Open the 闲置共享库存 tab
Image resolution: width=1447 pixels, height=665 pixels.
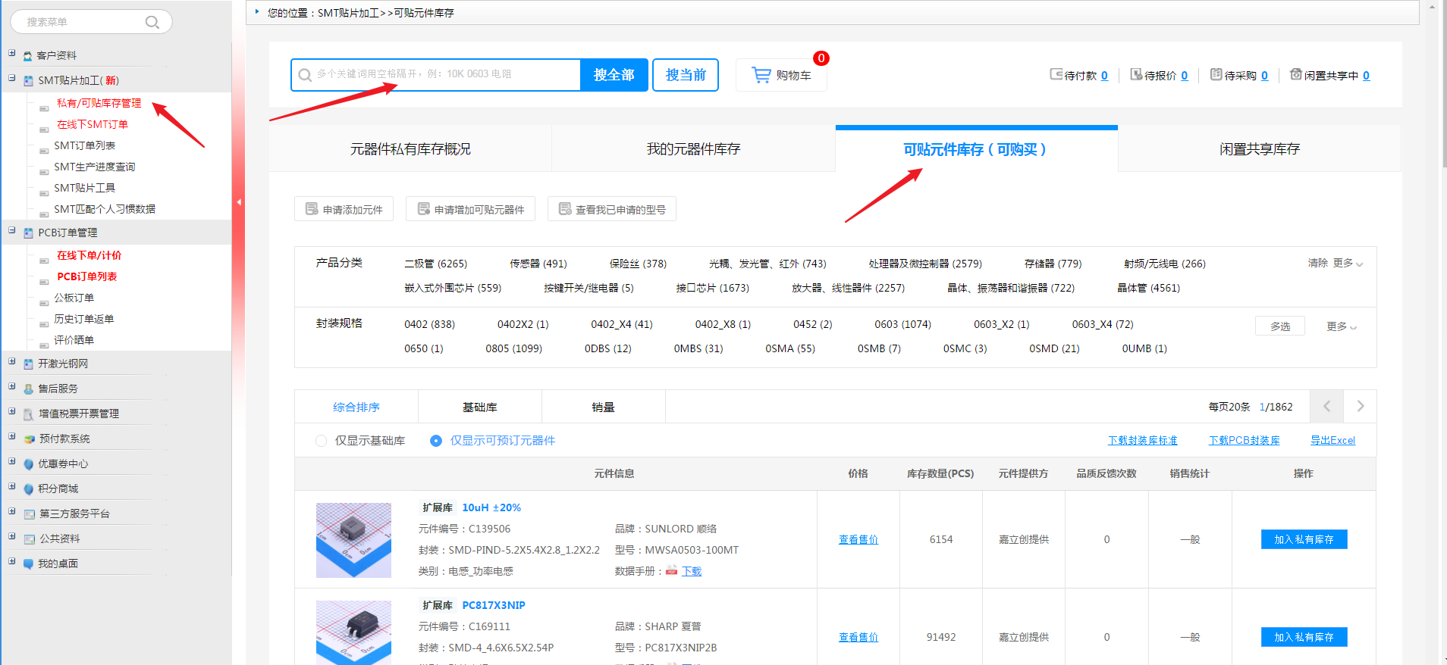[x=1259, y=149]
